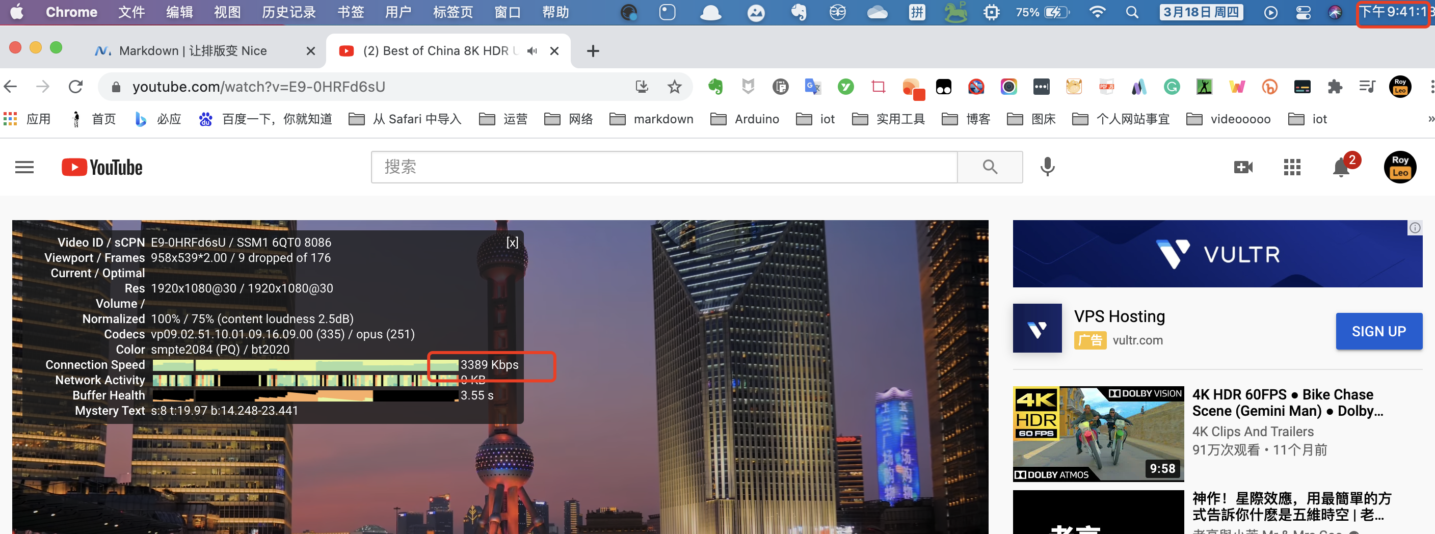The width and height of the screenshot is (1435, 534).
Task: Open Siri from the menu bar
Action: click(1335, 12)
